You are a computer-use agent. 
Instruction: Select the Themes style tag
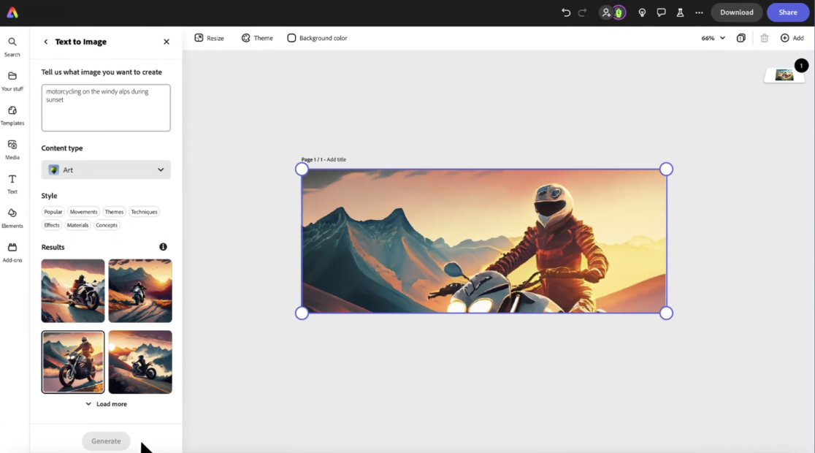coord(114,212)
